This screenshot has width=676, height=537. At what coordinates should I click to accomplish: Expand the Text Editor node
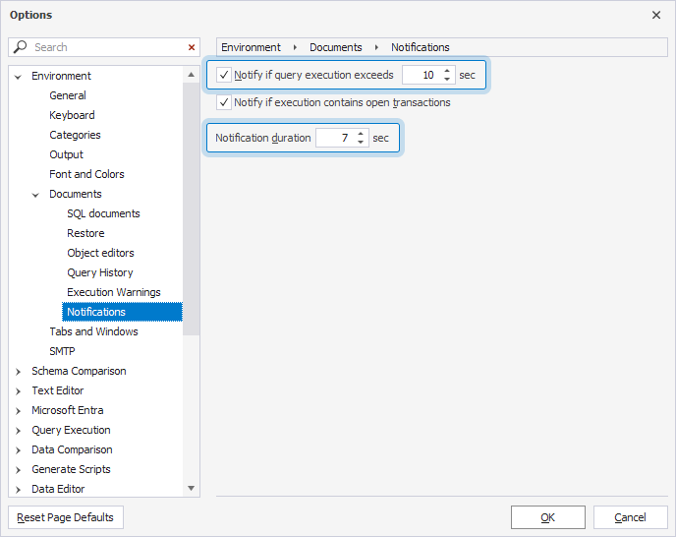click(18, 391)
